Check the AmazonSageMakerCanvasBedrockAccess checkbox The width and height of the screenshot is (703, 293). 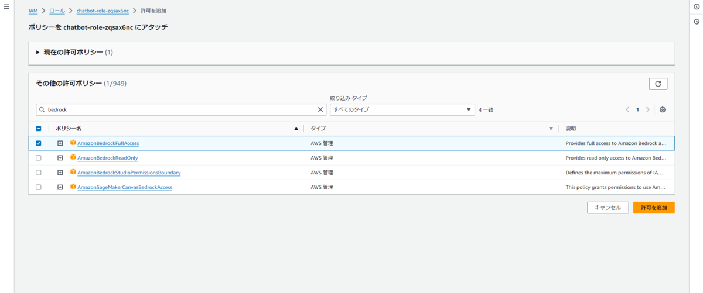[39, 187]
